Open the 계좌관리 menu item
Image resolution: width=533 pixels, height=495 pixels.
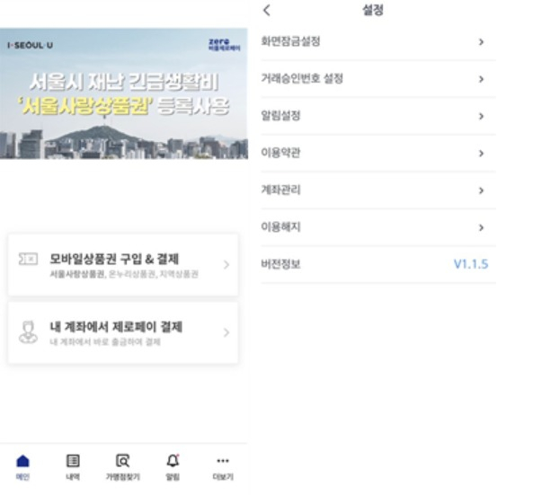pyautogui.click(x=378, y=190)
